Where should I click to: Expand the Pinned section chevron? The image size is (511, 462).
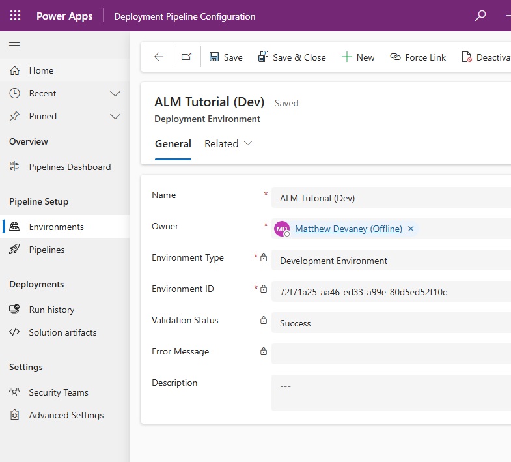(115, 117)
